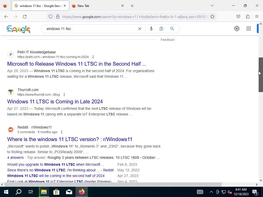Viewport: 263px width, 197px height.
Task: Click the horizontal scrollbar thumb
Action: click(113, 184)
